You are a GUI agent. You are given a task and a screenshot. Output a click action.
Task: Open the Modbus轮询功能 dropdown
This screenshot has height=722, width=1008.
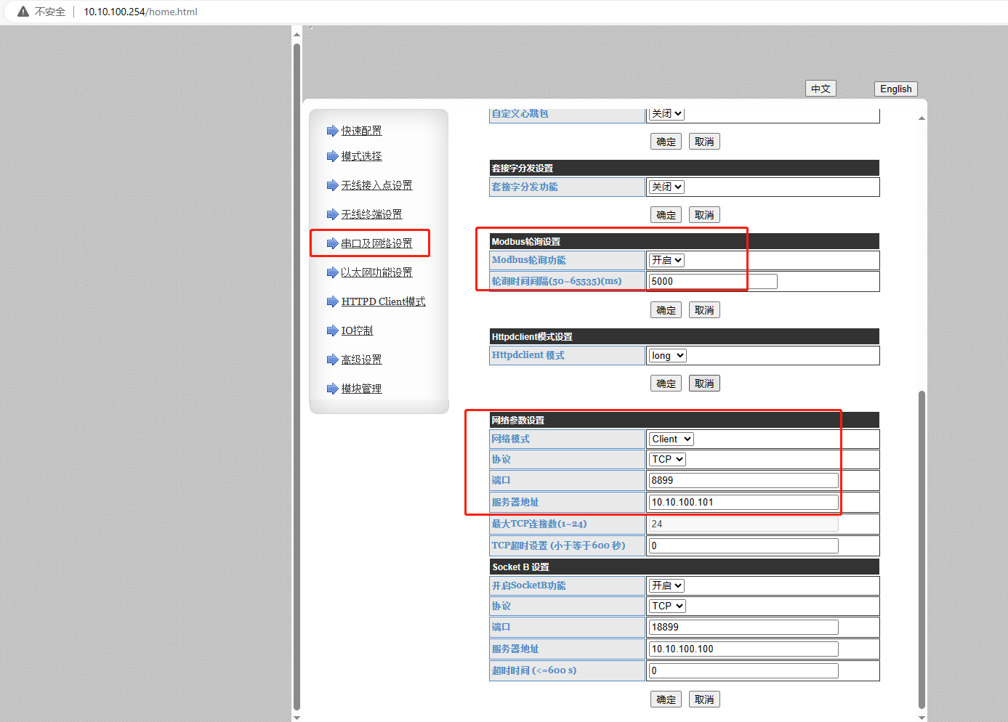coord(666,260)
